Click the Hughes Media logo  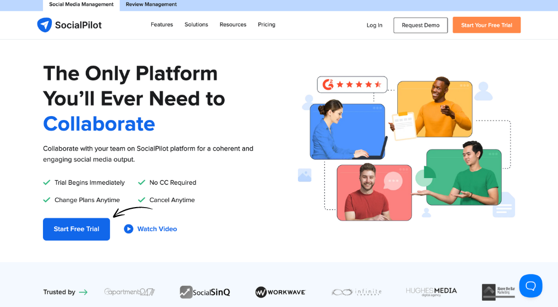[431, 292]
